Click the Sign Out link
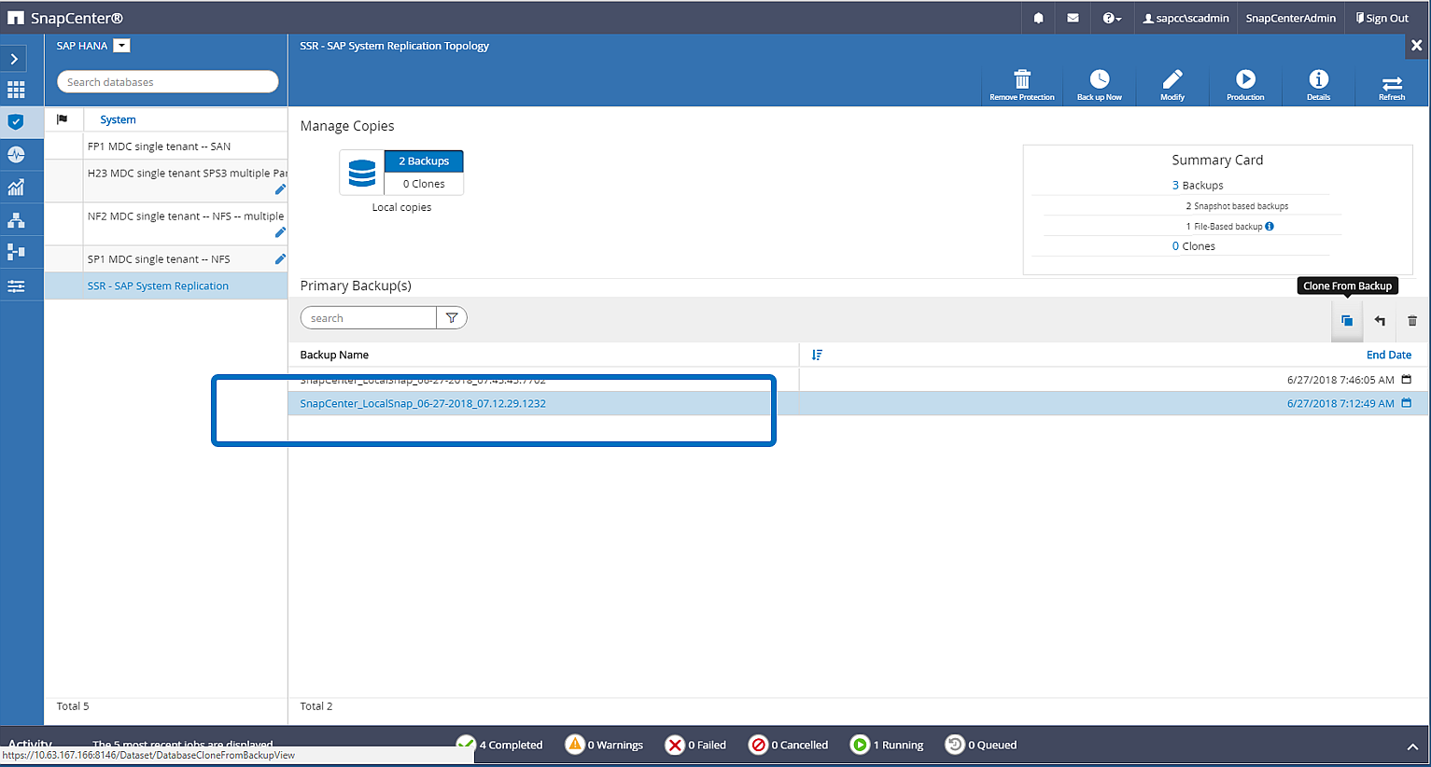 1382,18
